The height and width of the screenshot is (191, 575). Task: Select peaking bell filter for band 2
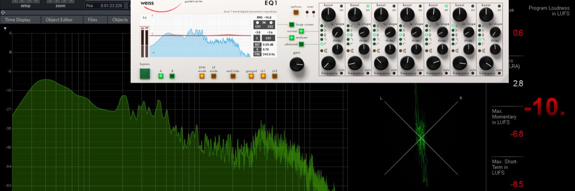click(x=348, y=34)
